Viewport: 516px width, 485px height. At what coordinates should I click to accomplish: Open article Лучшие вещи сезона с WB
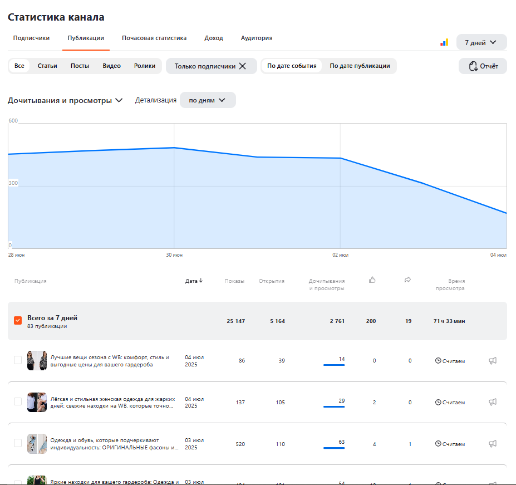pos(110,361)
